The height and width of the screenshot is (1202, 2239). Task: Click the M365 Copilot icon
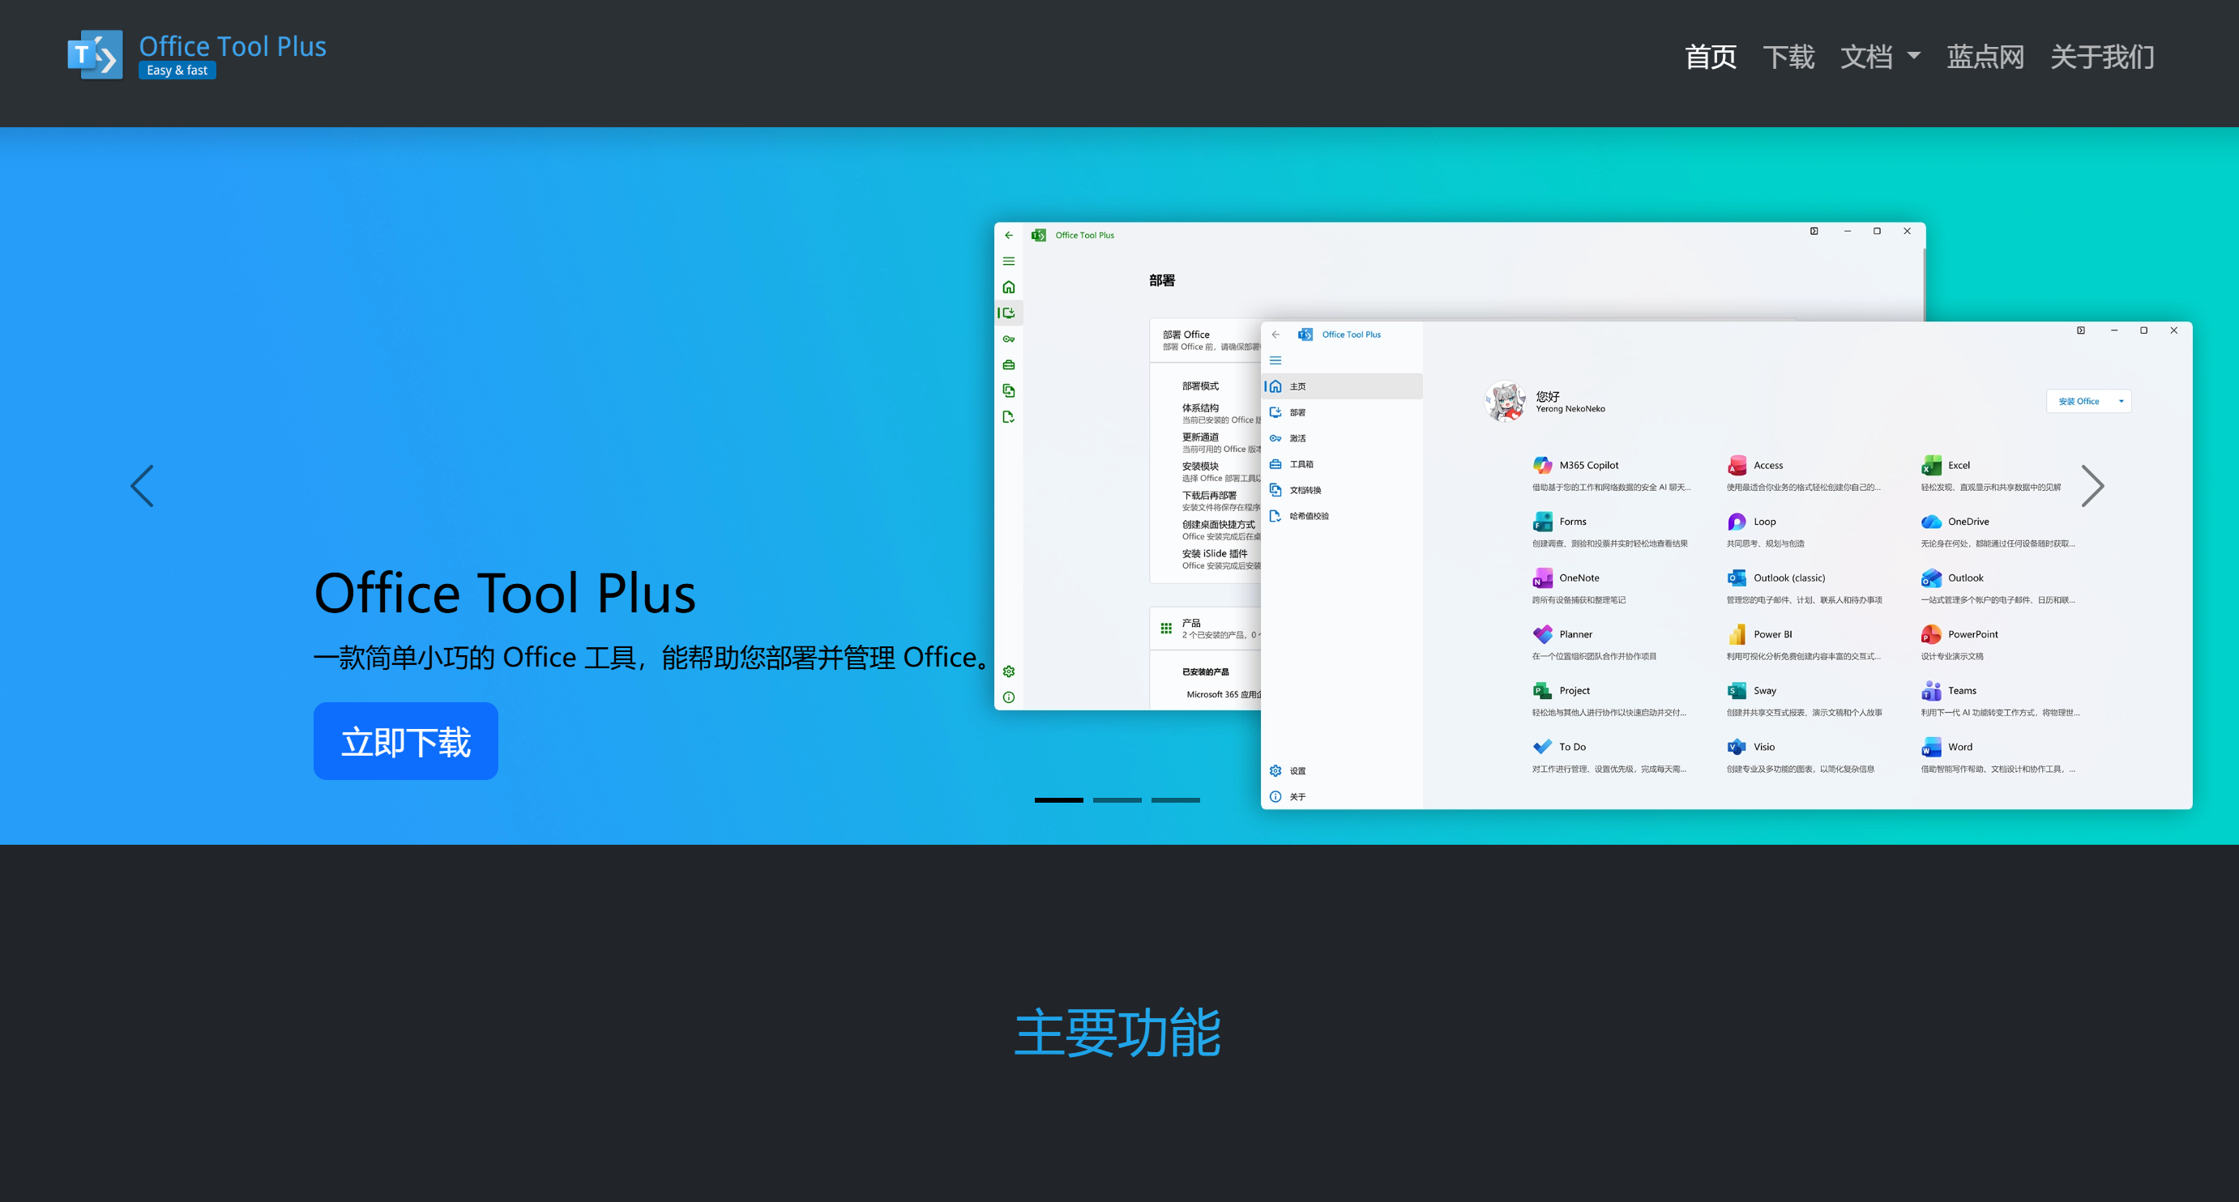coord(1542,466)
